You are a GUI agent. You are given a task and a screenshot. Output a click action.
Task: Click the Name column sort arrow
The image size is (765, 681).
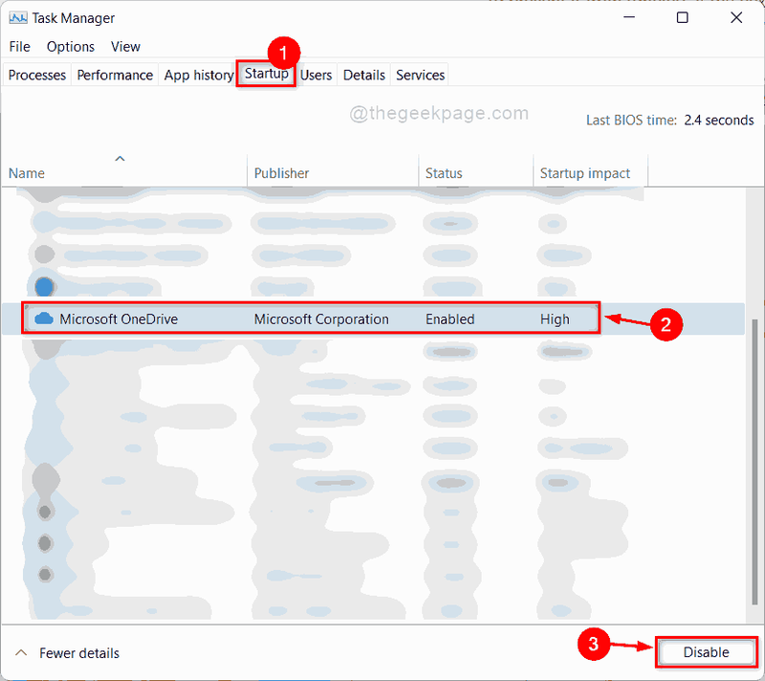pyautogui.click(x=120, y=159)
